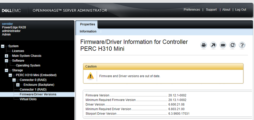Click the Firmware Version label
Screen dimensions: 254x120
pos(97,95)
